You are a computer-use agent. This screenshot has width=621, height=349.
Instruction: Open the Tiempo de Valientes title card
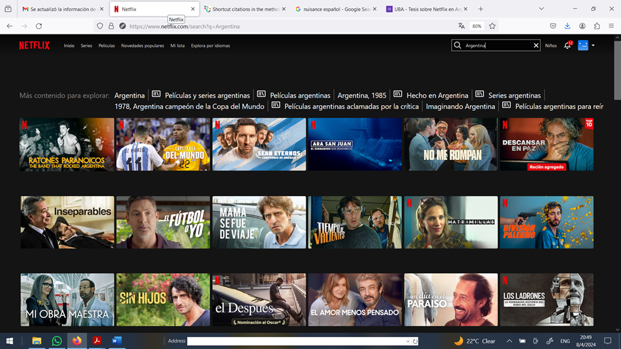point(355,222)
